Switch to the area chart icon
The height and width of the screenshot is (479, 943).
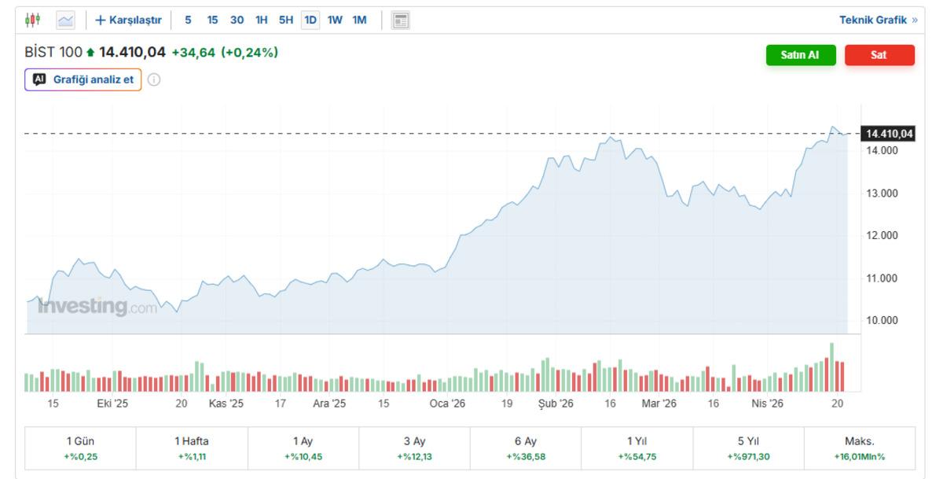tap(65, 20)
